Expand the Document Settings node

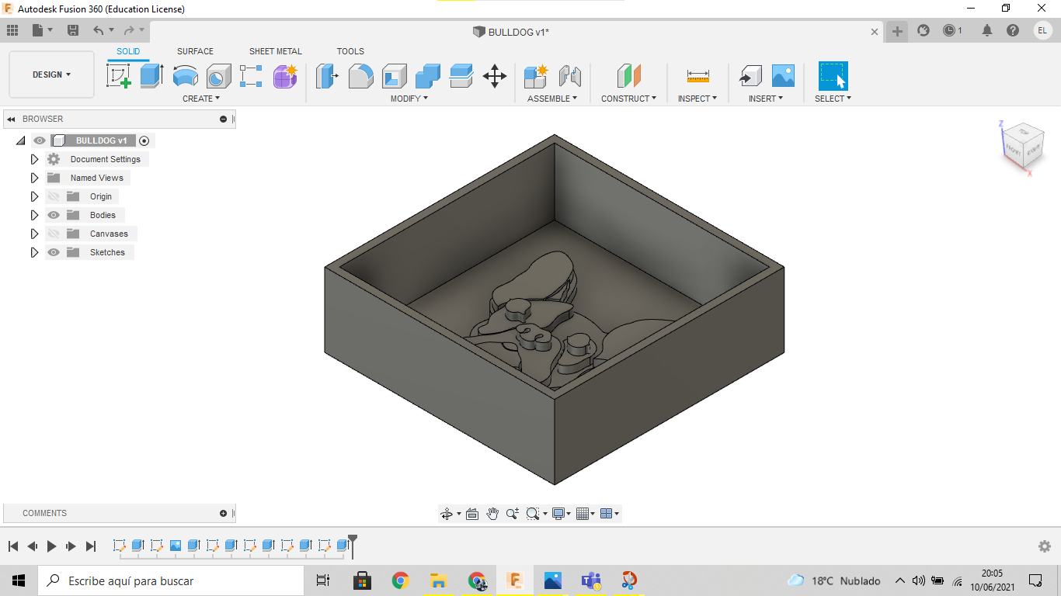click(34, 159)
